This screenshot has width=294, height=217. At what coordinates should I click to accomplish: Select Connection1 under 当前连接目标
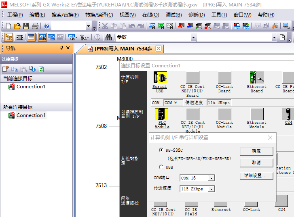[x=31, y=87]
